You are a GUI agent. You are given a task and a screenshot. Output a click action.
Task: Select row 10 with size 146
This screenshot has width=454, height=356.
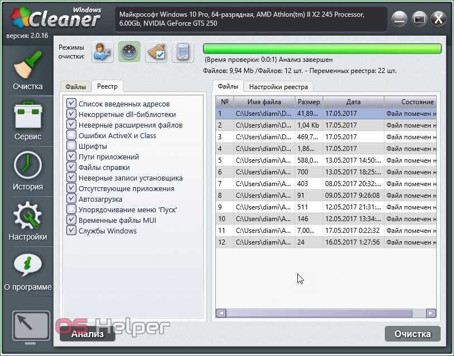click(x=326, y=218)
